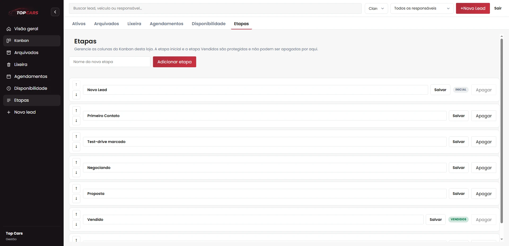Delete the Proposta stage with Apagar

pyautogui.click(x=484, y=194)
